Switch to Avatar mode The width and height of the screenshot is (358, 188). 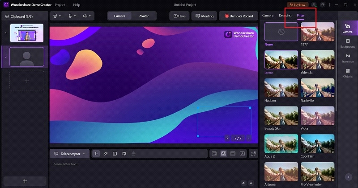[x=144, y=16]
